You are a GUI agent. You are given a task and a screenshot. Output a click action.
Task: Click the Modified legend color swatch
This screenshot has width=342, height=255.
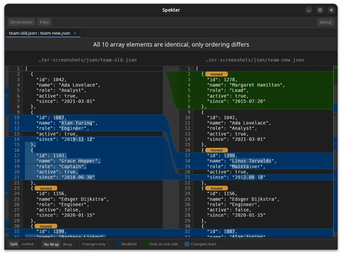click(118, 244)
